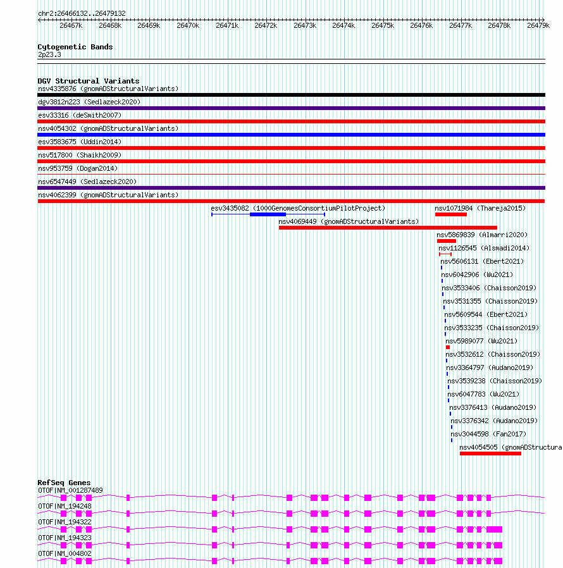The image size is (563, 568).
Task: Open esv3435082 1000GenomesConsortiumPilotProject label
Action: (298, 208)
